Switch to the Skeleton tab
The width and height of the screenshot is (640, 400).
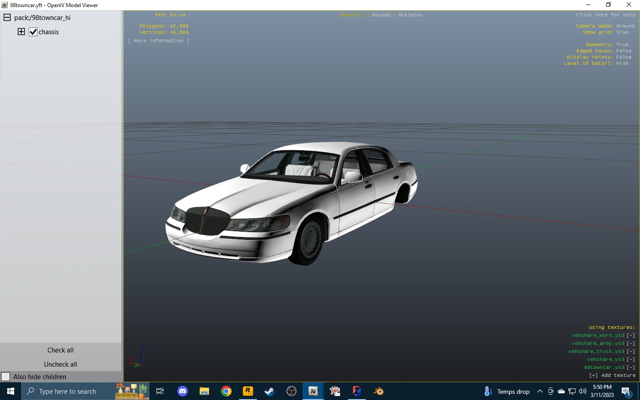click(410, 15)
